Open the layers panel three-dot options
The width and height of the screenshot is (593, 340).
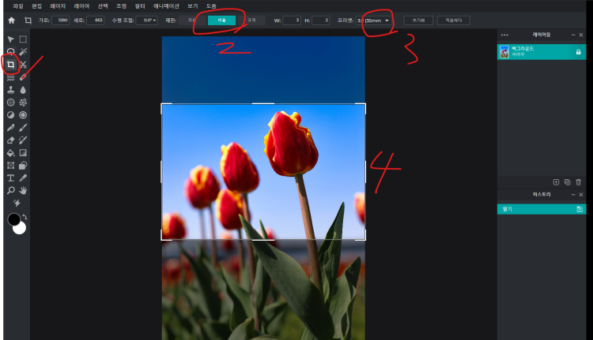coord(504,35)
